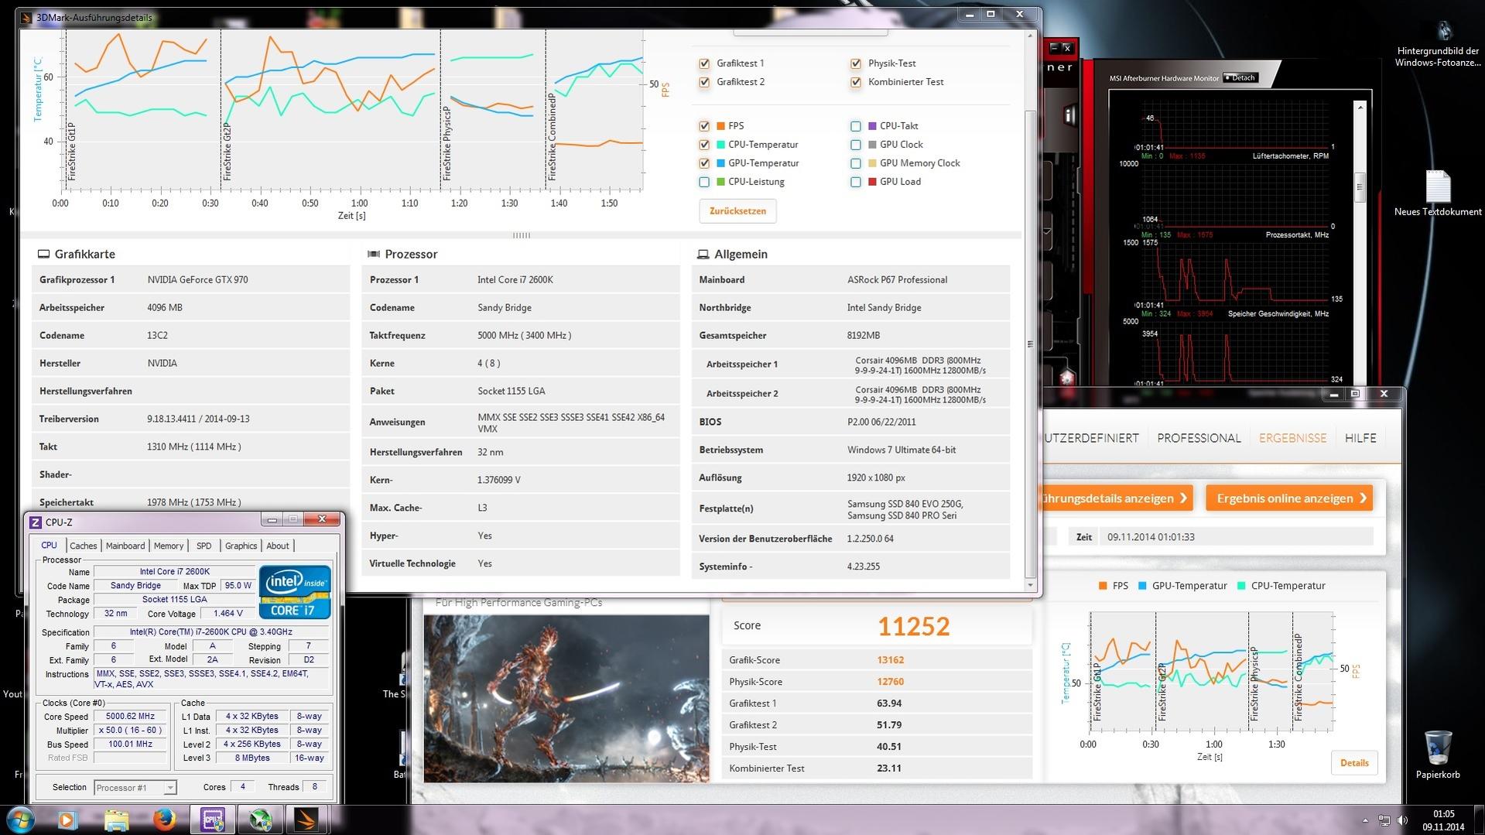The height and width of the screenshot is (835, 1485).
Task: Open the HILFE tab in 3DMark
Action: click(x=1360, y=438)
